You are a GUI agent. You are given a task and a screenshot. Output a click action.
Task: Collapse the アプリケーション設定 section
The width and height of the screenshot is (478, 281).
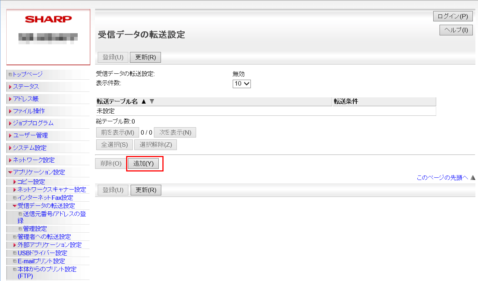tap(39, 172)
